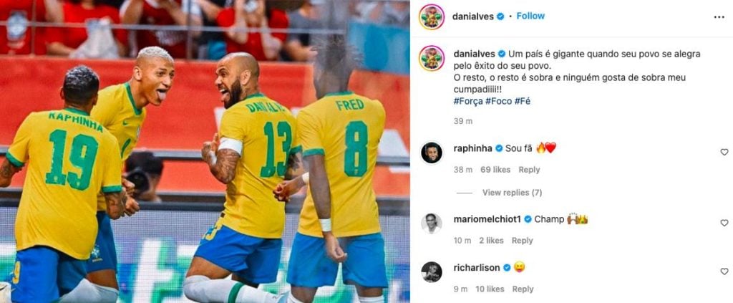733x303 pixels.
Task: Open the three-dot more options menu
Action: (x=719, y=17)
